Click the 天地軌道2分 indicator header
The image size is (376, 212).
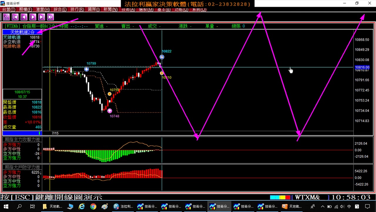pos(22,32)
